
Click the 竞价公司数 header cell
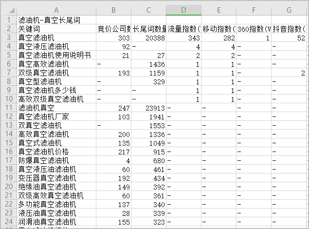tap(113, 29)
